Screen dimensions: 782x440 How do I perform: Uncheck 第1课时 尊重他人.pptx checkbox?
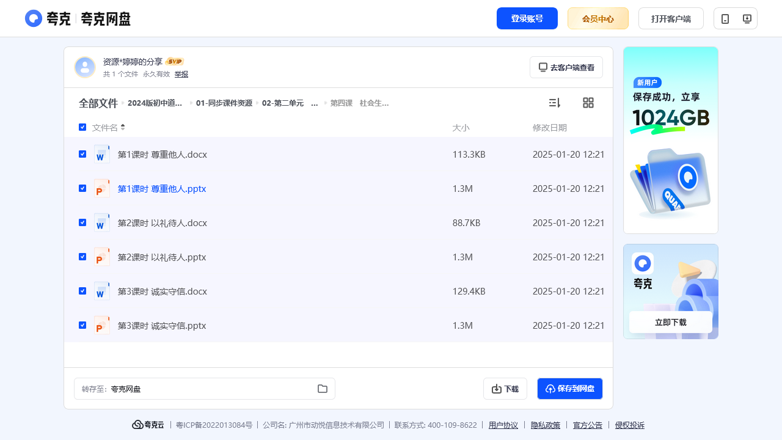point(82,188)
